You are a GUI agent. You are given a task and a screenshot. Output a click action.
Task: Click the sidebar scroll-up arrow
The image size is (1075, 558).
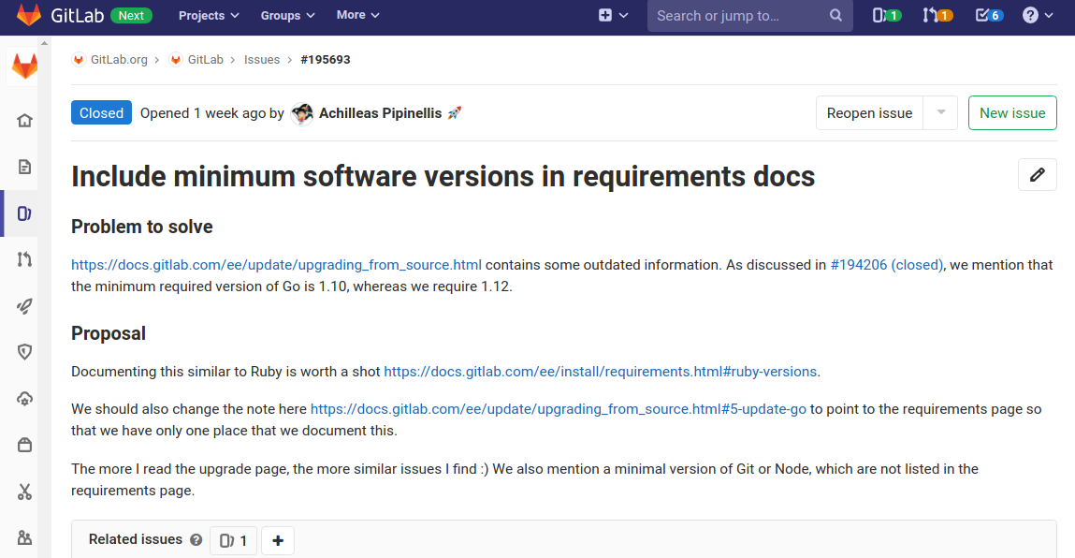coord(45,43)
